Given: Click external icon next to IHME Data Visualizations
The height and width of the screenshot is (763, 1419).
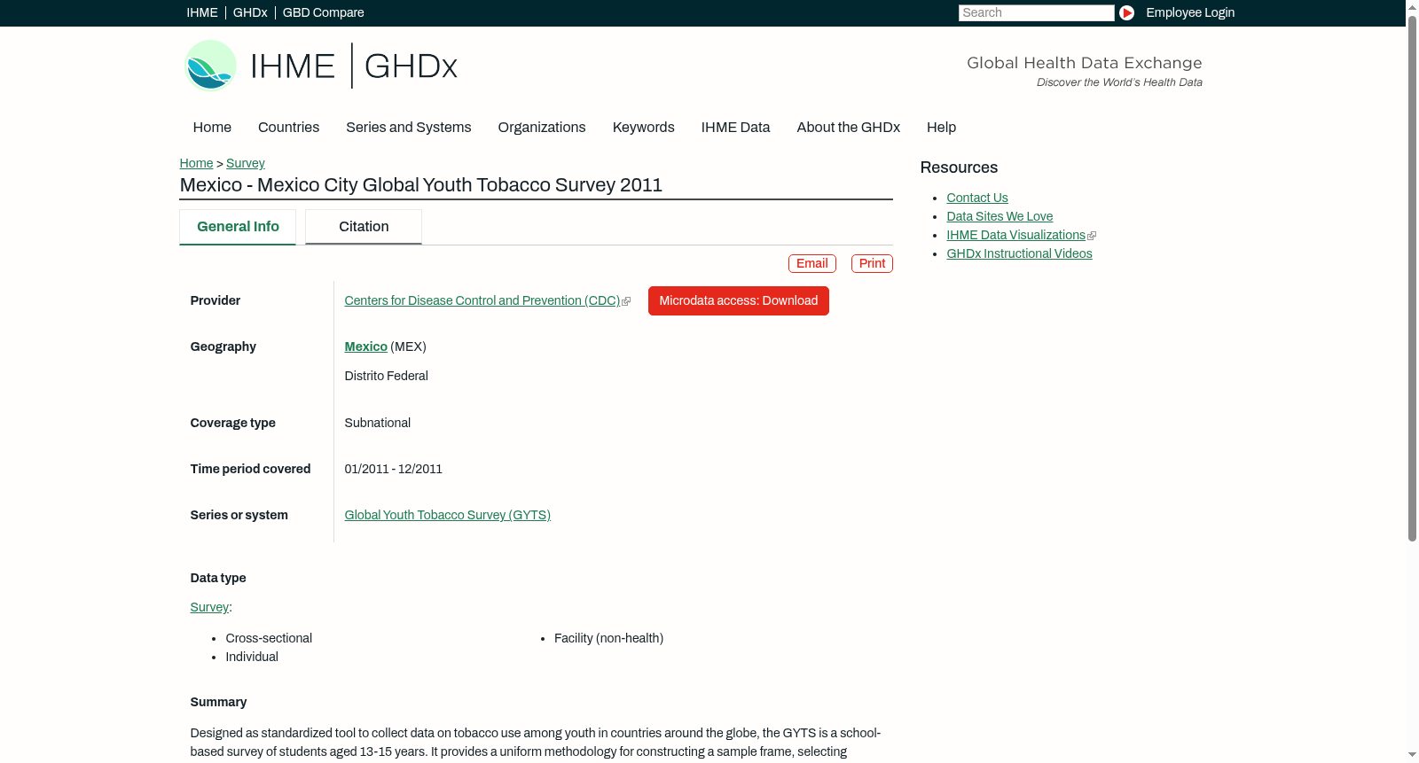Looking at the screenshot, I should pos(1092,236).
